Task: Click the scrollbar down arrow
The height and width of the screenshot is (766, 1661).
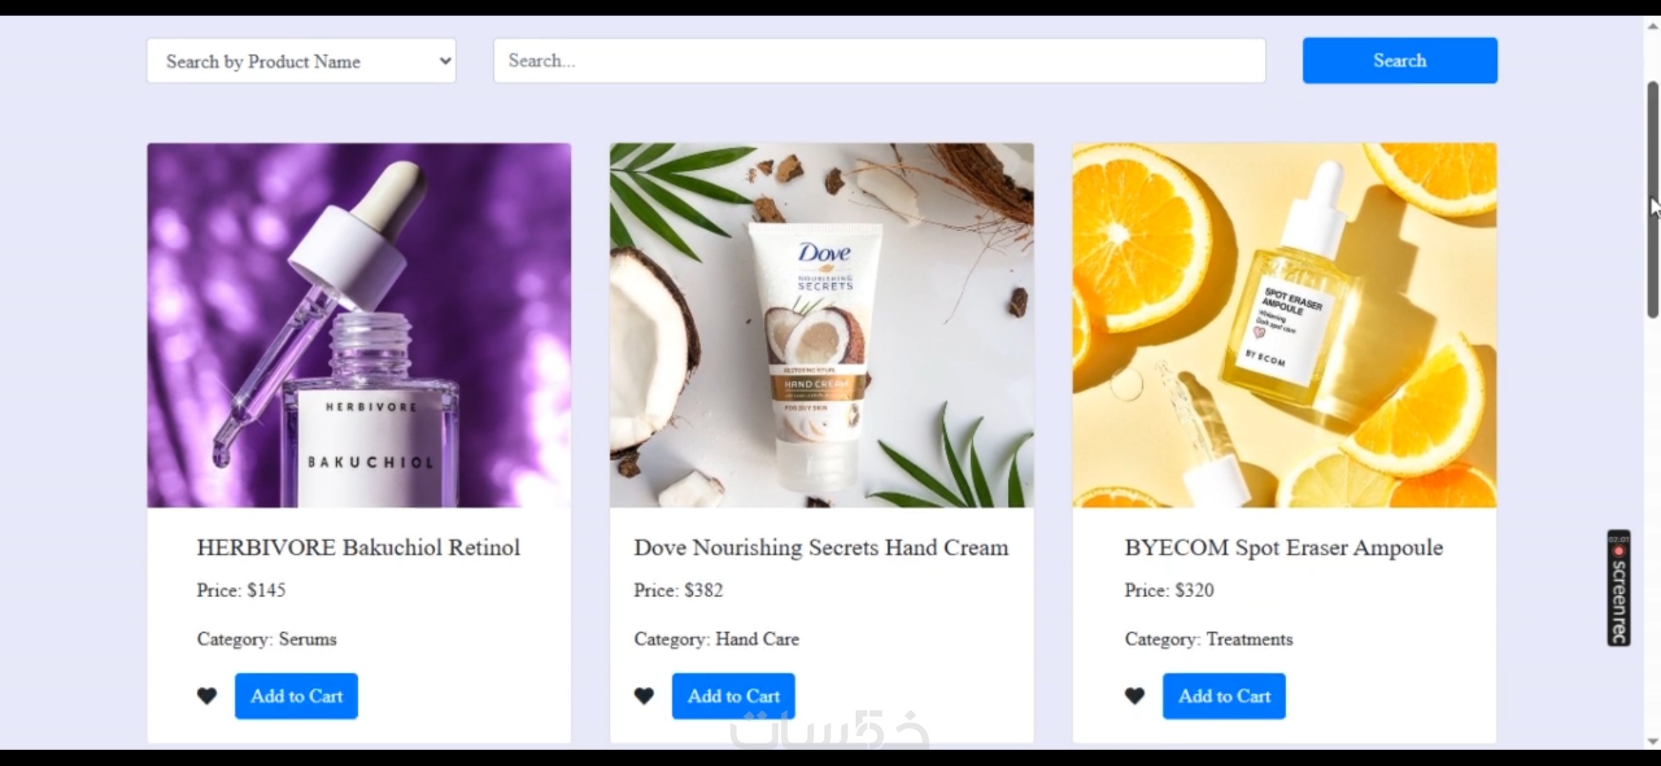Action: (x=1653, y=741)
